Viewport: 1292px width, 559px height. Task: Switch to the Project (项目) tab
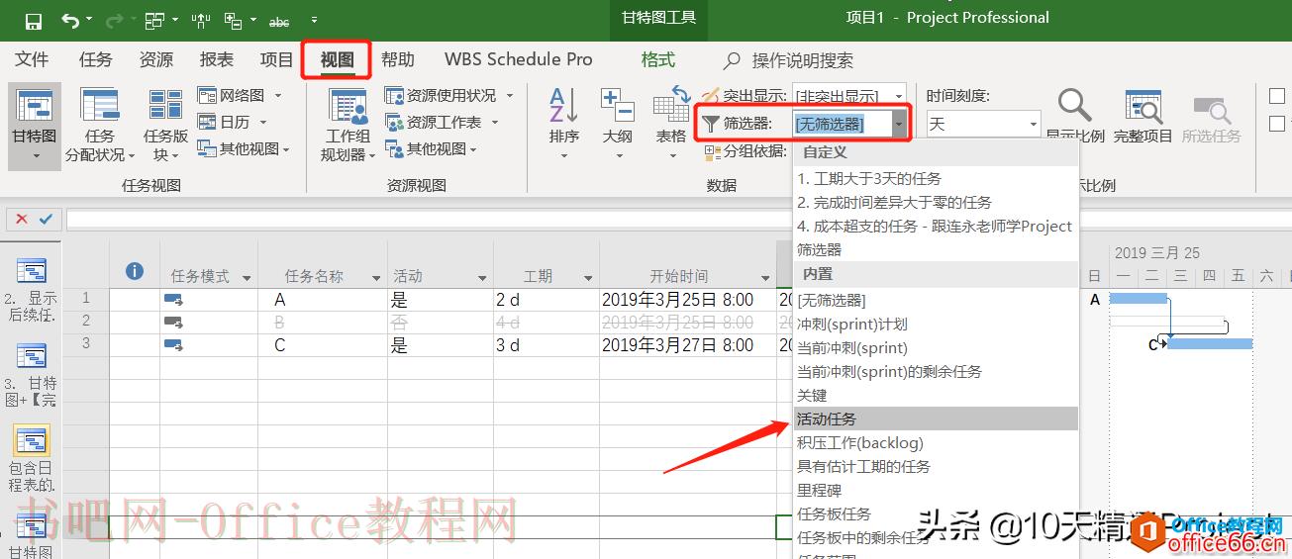pos(276,60)
